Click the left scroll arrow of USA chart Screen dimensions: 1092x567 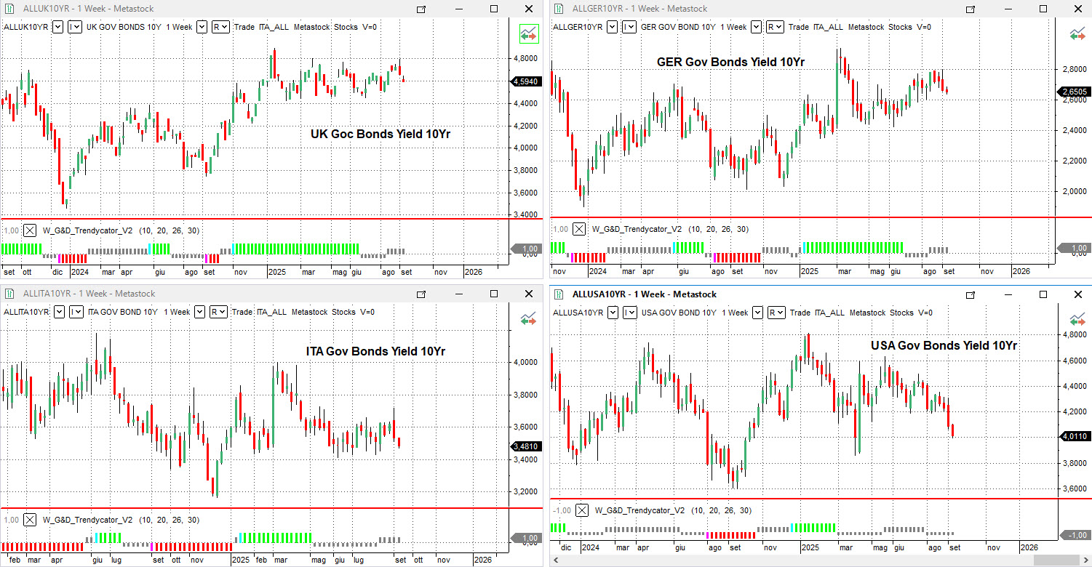[557, 560]
